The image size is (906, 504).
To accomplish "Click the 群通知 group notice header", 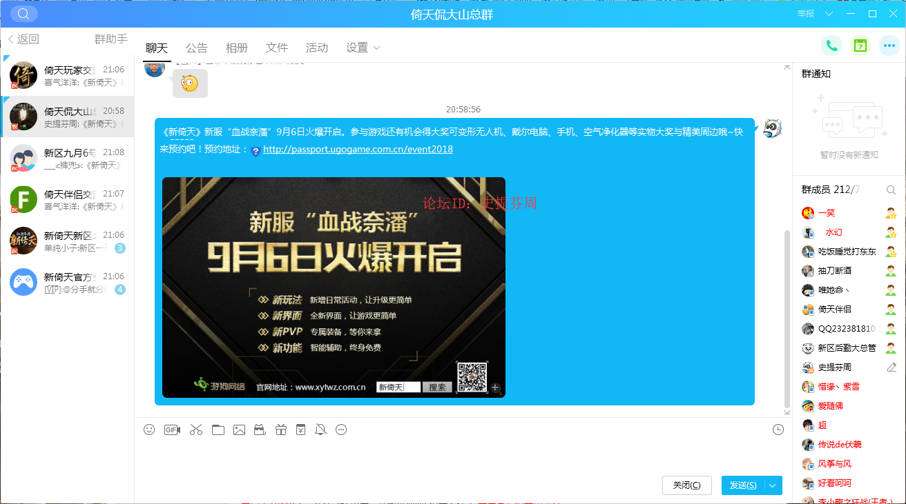I will pyautogui.click(x=816, y=74).
